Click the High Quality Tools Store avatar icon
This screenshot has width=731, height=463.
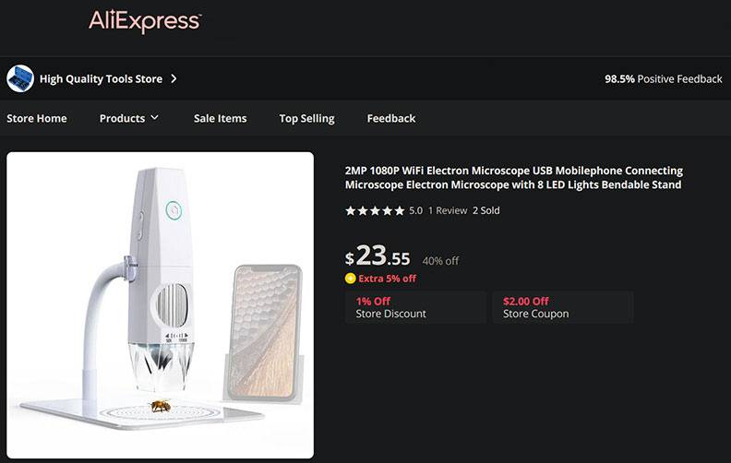tap(20, 78)
